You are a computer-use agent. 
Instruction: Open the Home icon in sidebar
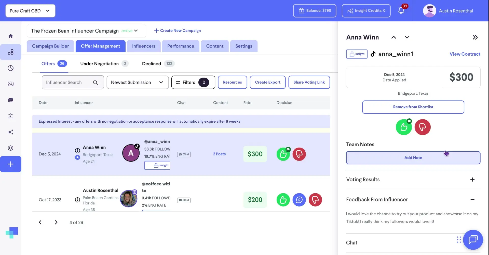click(x=11, y=36)
